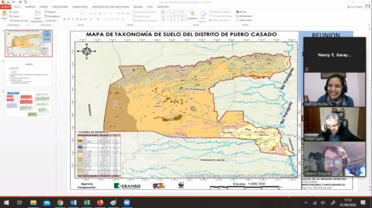Screen dimensions: 372x208
Task: Toggle the bold N formatting button
Action: 65,19
